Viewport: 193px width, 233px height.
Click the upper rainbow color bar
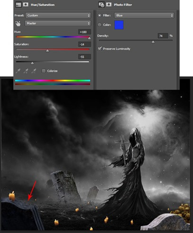(x=53, y=81)
